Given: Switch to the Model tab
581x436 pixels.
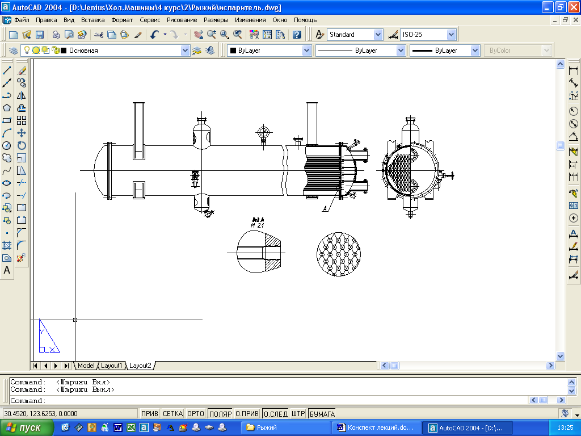Looking at the screenshot, I should coord(86,366).
